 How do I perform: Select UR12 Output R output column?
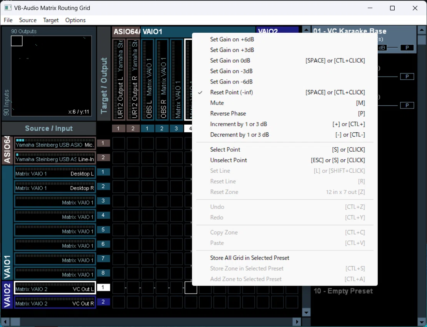coord(133,79)
